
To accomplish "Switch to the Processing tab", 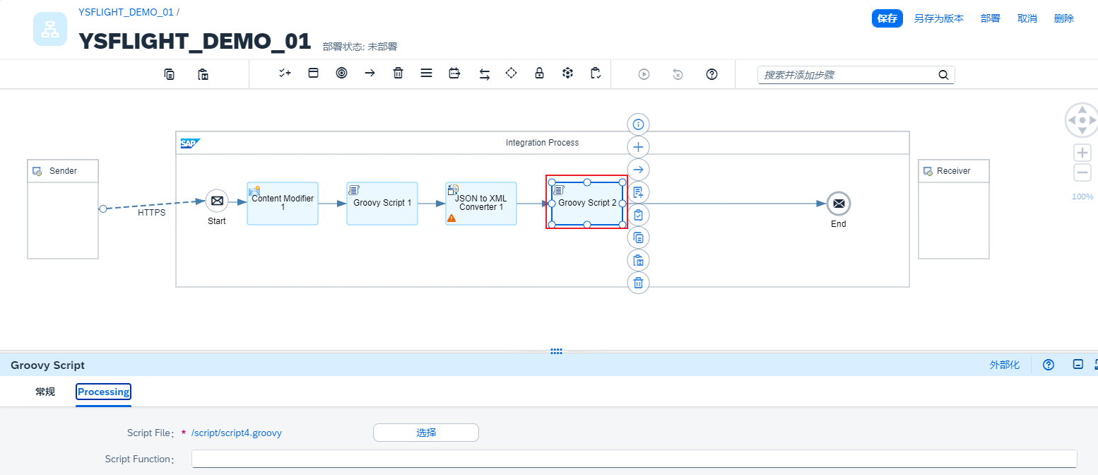I will 103,392.
